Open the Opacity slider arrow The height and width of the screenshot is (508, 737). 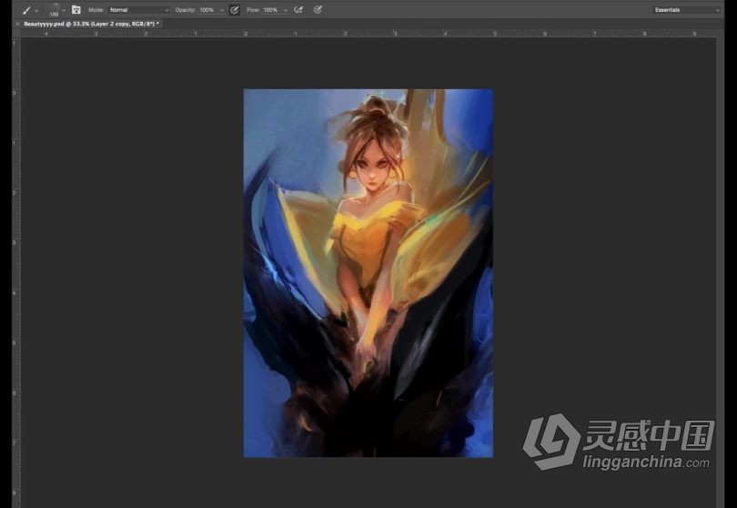pos(222,10)
